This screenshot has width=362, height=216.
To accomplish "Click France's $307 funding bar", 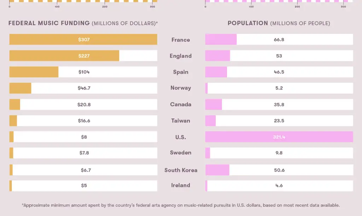I will (x=83, y=40).
